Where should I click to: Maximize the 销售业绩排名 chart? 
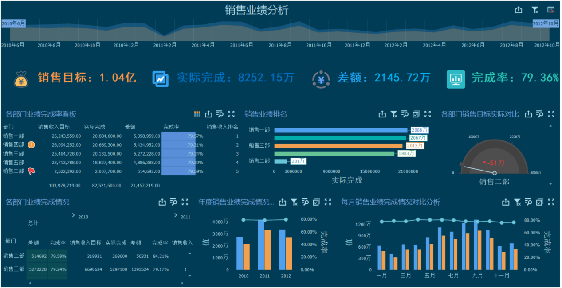427,114
